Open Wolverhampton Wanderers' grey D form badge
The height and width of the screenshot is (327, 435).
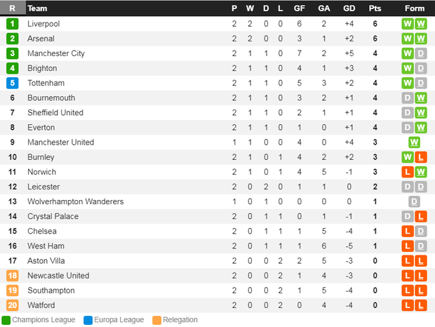(x=414, y=201)
